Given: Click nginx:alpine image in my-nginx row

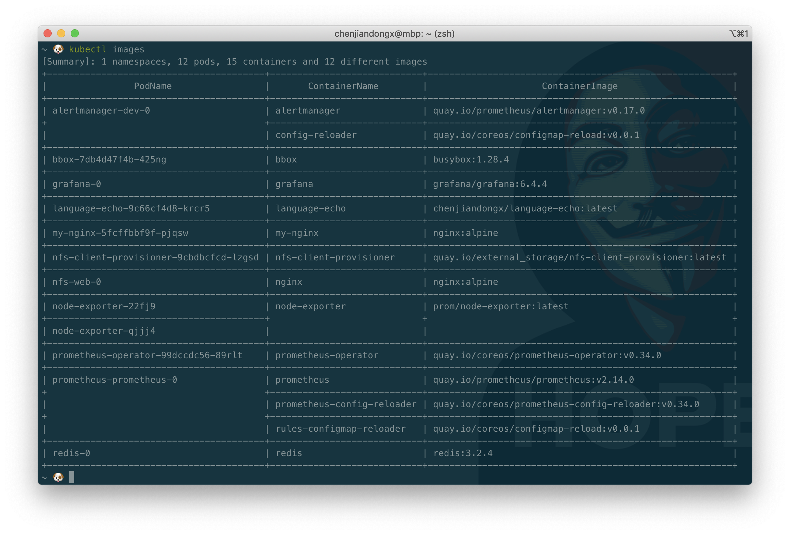Looking at the screenshot, I should [466, 233].
